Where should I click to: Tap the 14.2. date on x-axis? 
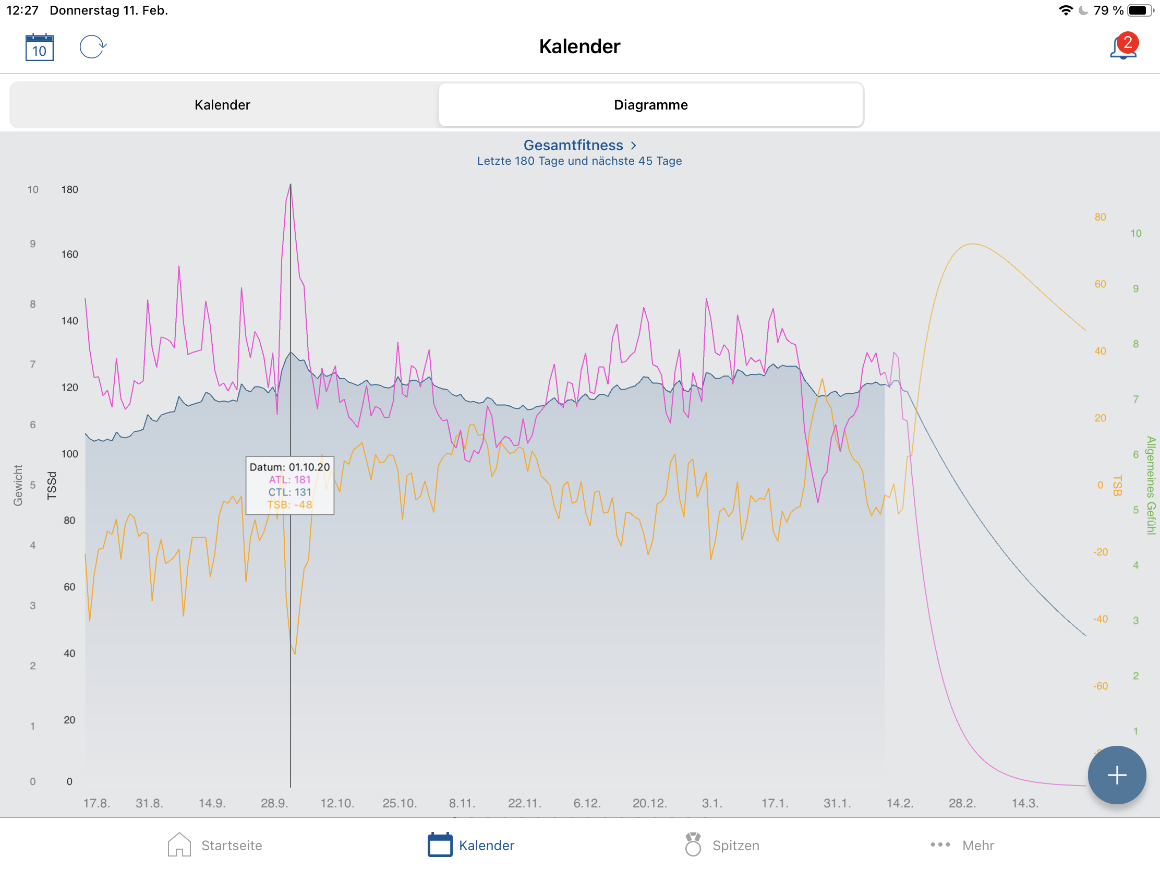click(899, 803)
